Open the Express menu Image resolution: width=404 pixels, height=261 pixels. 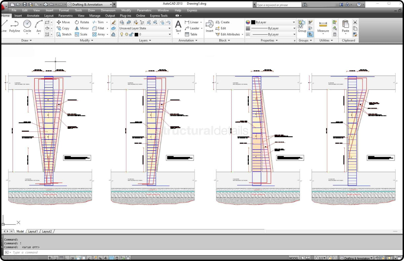[192, 10]
